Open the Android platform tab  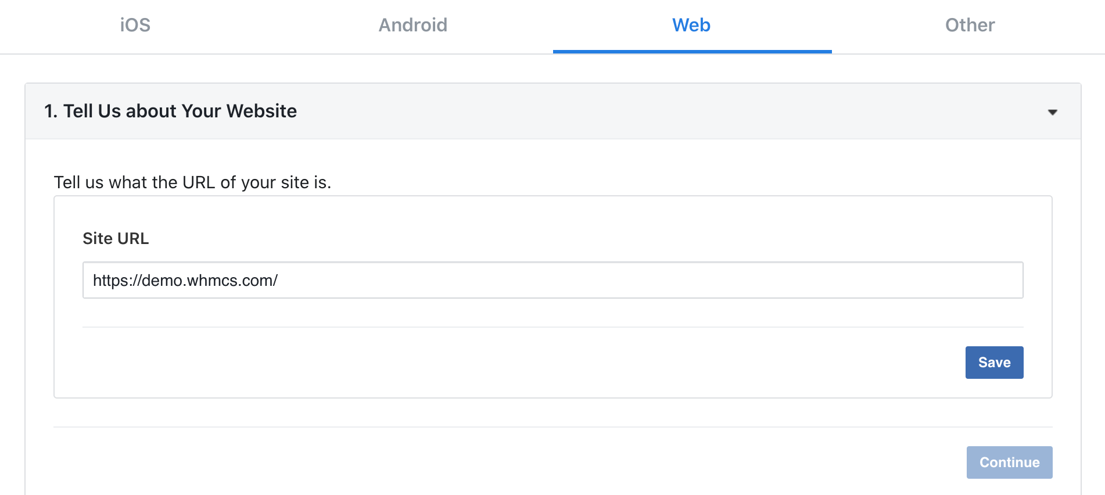[413, 25]
